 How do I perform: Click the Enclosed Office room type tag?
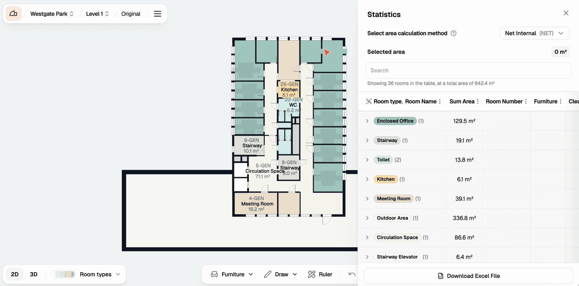395,121
